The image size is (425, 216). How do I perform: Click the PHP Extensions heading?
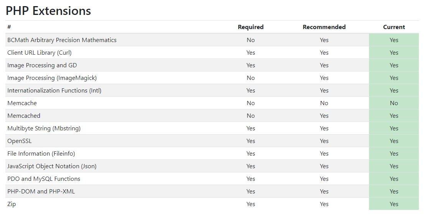click(48, 11)
